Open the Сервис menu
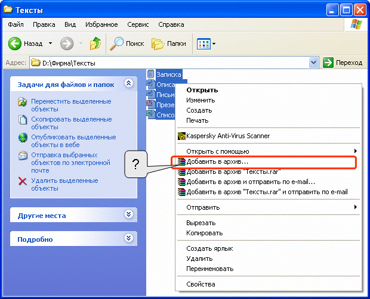 [138, 24]
